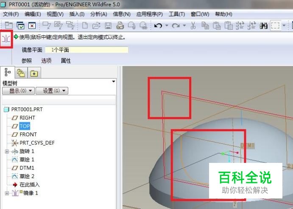Open the selection box dropdown arrow
Screen dimensions: 293x209
tap(284, 25)
